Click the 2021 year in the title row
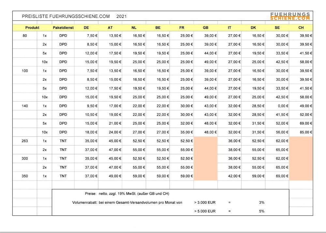This screenshot has width=326, height=233. tap(121, 16)
